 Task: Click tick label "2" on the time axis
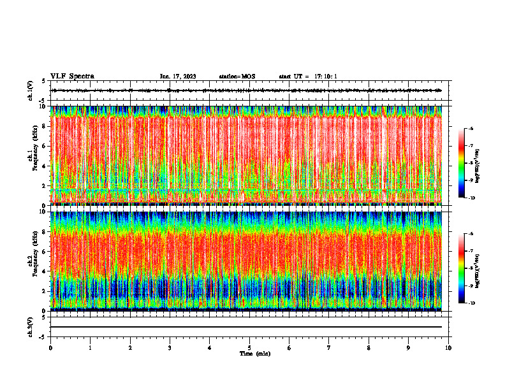130,348
